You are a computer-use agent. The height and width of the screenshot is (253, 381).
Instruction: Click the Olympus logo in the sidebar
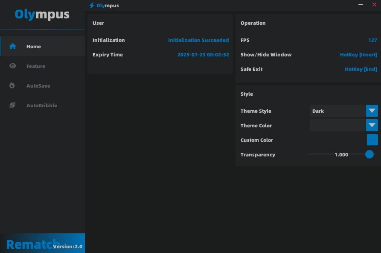[42, 14]
